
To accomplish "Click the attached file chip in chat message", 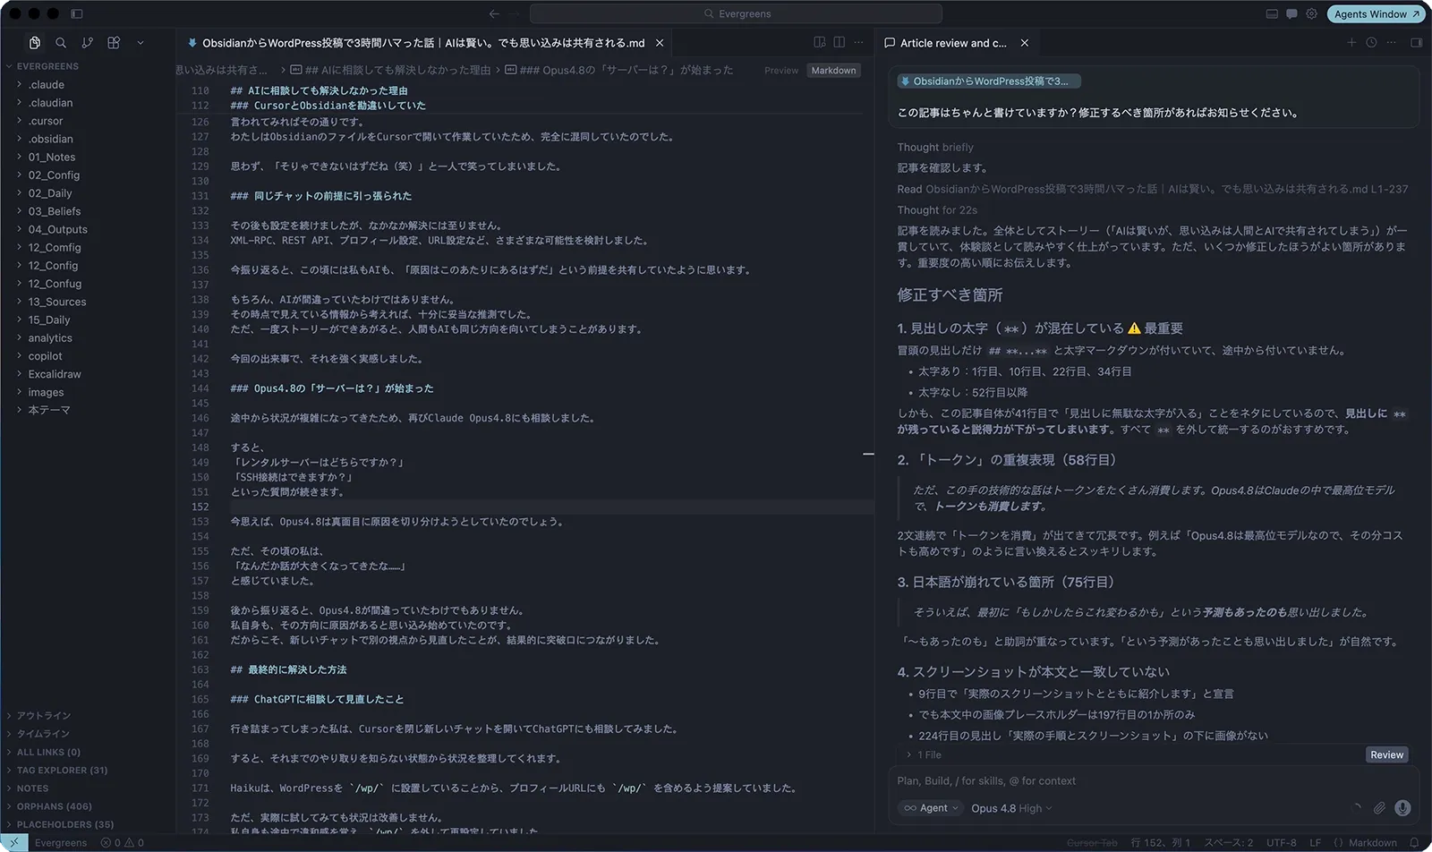I will coord(989,81).
